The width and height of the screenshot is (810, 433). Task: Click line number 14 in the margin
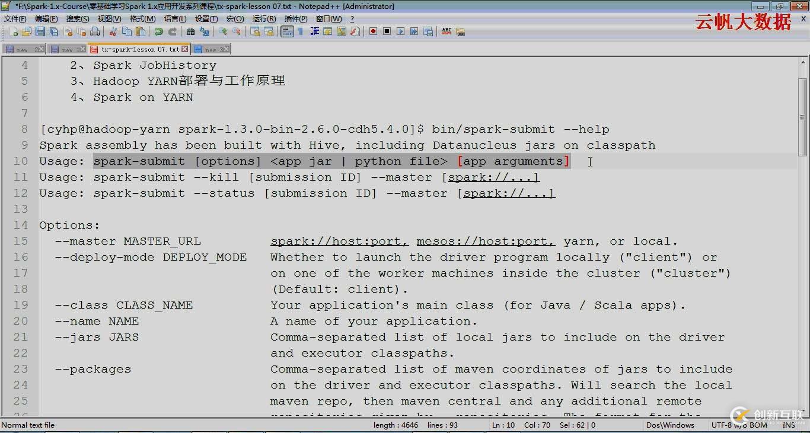21,225
